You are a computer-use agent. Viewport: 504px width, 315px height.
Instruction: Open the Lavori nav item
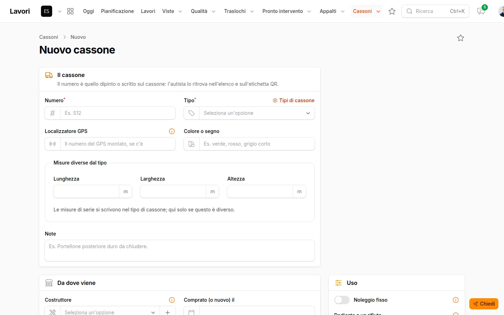148,11
